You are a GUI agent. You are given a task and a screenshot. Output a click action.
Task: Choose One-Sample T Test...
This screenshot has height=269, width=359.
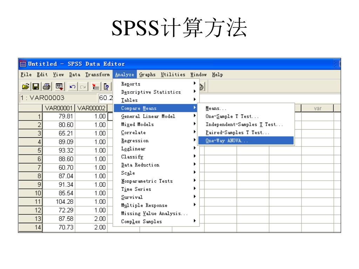click(x=246, y=116)
